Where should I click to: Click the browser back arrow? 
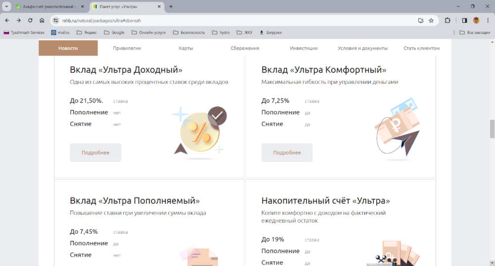(7, 20)
